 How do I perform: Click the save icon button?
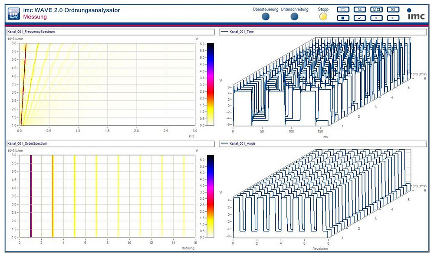click(360, 10)
